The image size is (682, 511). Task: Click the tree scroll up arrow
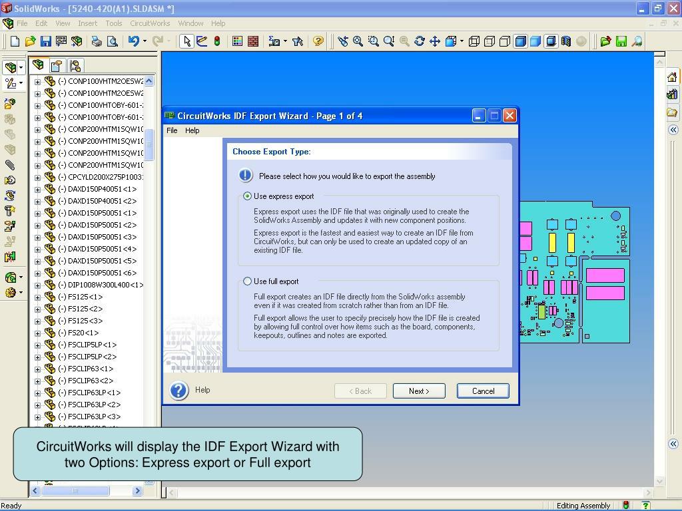[x=149, y=81]
